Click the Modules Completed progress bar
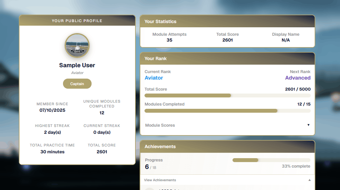 (227, 111)
